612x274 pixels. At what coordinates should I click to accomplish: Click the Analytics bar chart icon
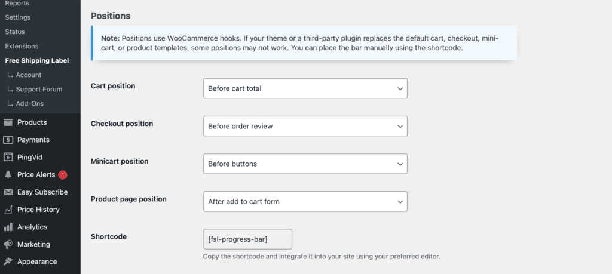pyautogui.click(x=8, y=227)
